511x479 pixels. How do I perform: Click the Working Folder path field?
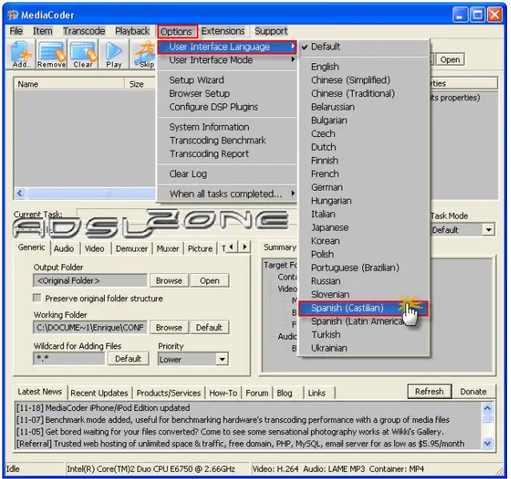click(x=90, y=327)
